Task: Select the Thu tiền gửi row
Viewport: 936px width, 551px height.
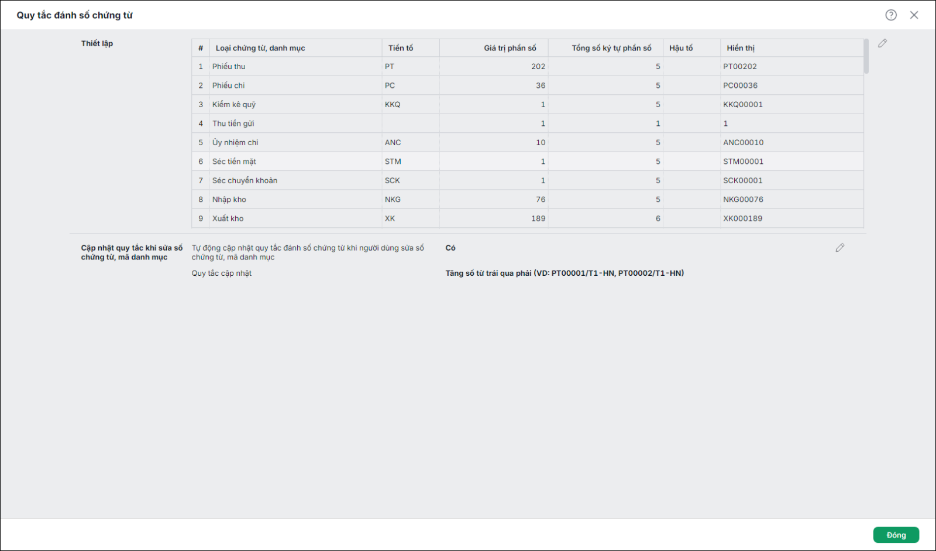Action: pos(528,124)
